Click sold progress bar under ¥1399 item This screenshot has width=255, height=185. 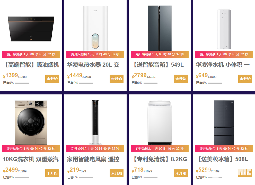[x=22, y=83]
